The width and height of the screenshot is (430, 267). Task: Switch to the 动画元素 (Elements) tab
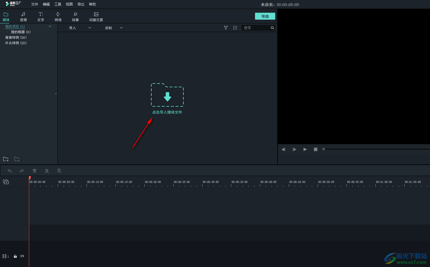click(x=96, y=17)
